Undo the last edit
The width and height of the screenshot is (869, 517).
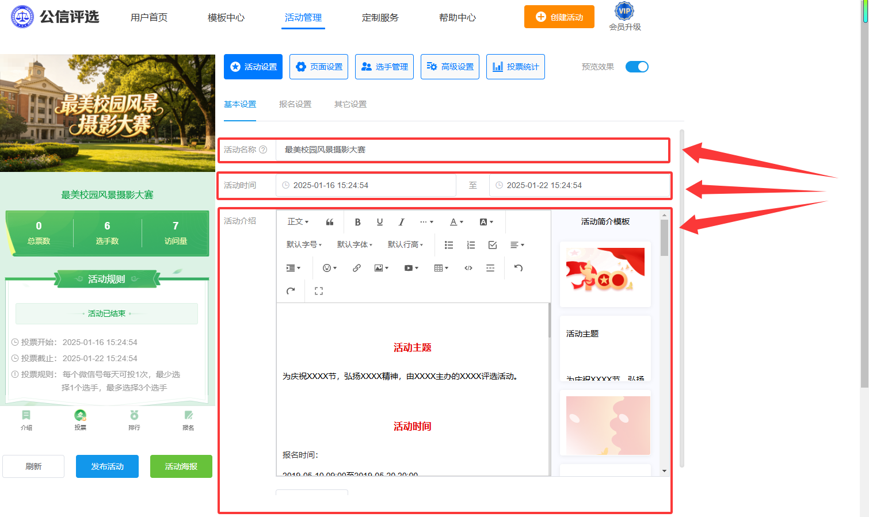[519, 268]
